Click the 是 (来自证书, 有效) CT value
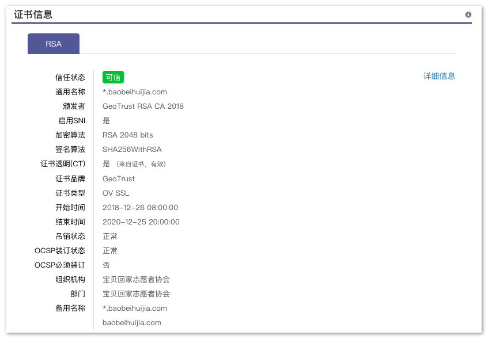492x343 pixels. 134,164
